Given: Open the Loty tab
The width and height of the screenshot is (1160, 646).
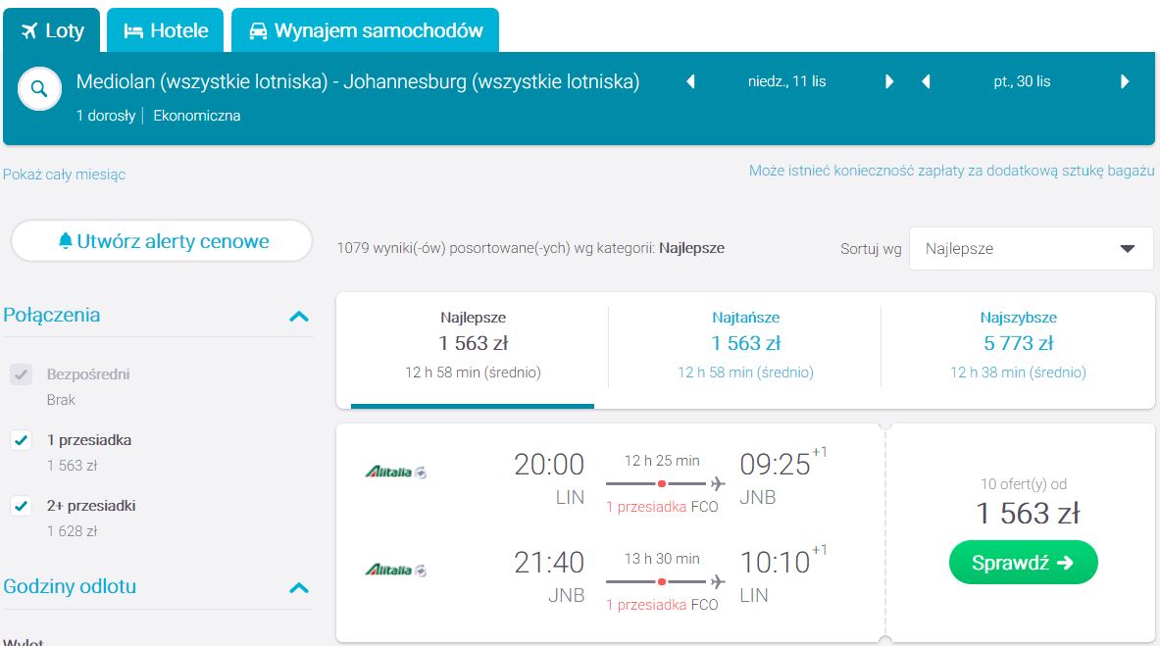Looking at the screenshot, I should 52,30.
